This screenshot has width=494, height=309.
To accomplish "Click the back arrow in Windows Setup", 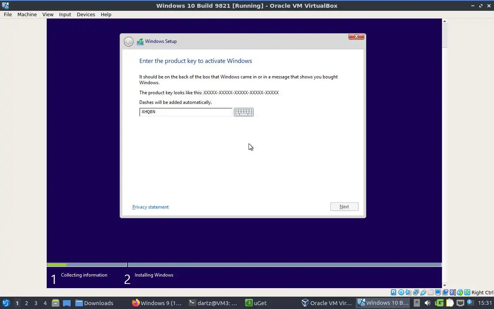I will click(x=129, y=42).
